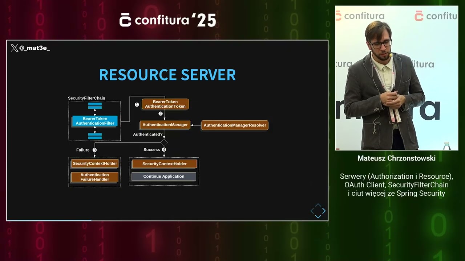Select the AuthenticationManager box
This screenshot has height=261, width=465.
pos(165,125)
